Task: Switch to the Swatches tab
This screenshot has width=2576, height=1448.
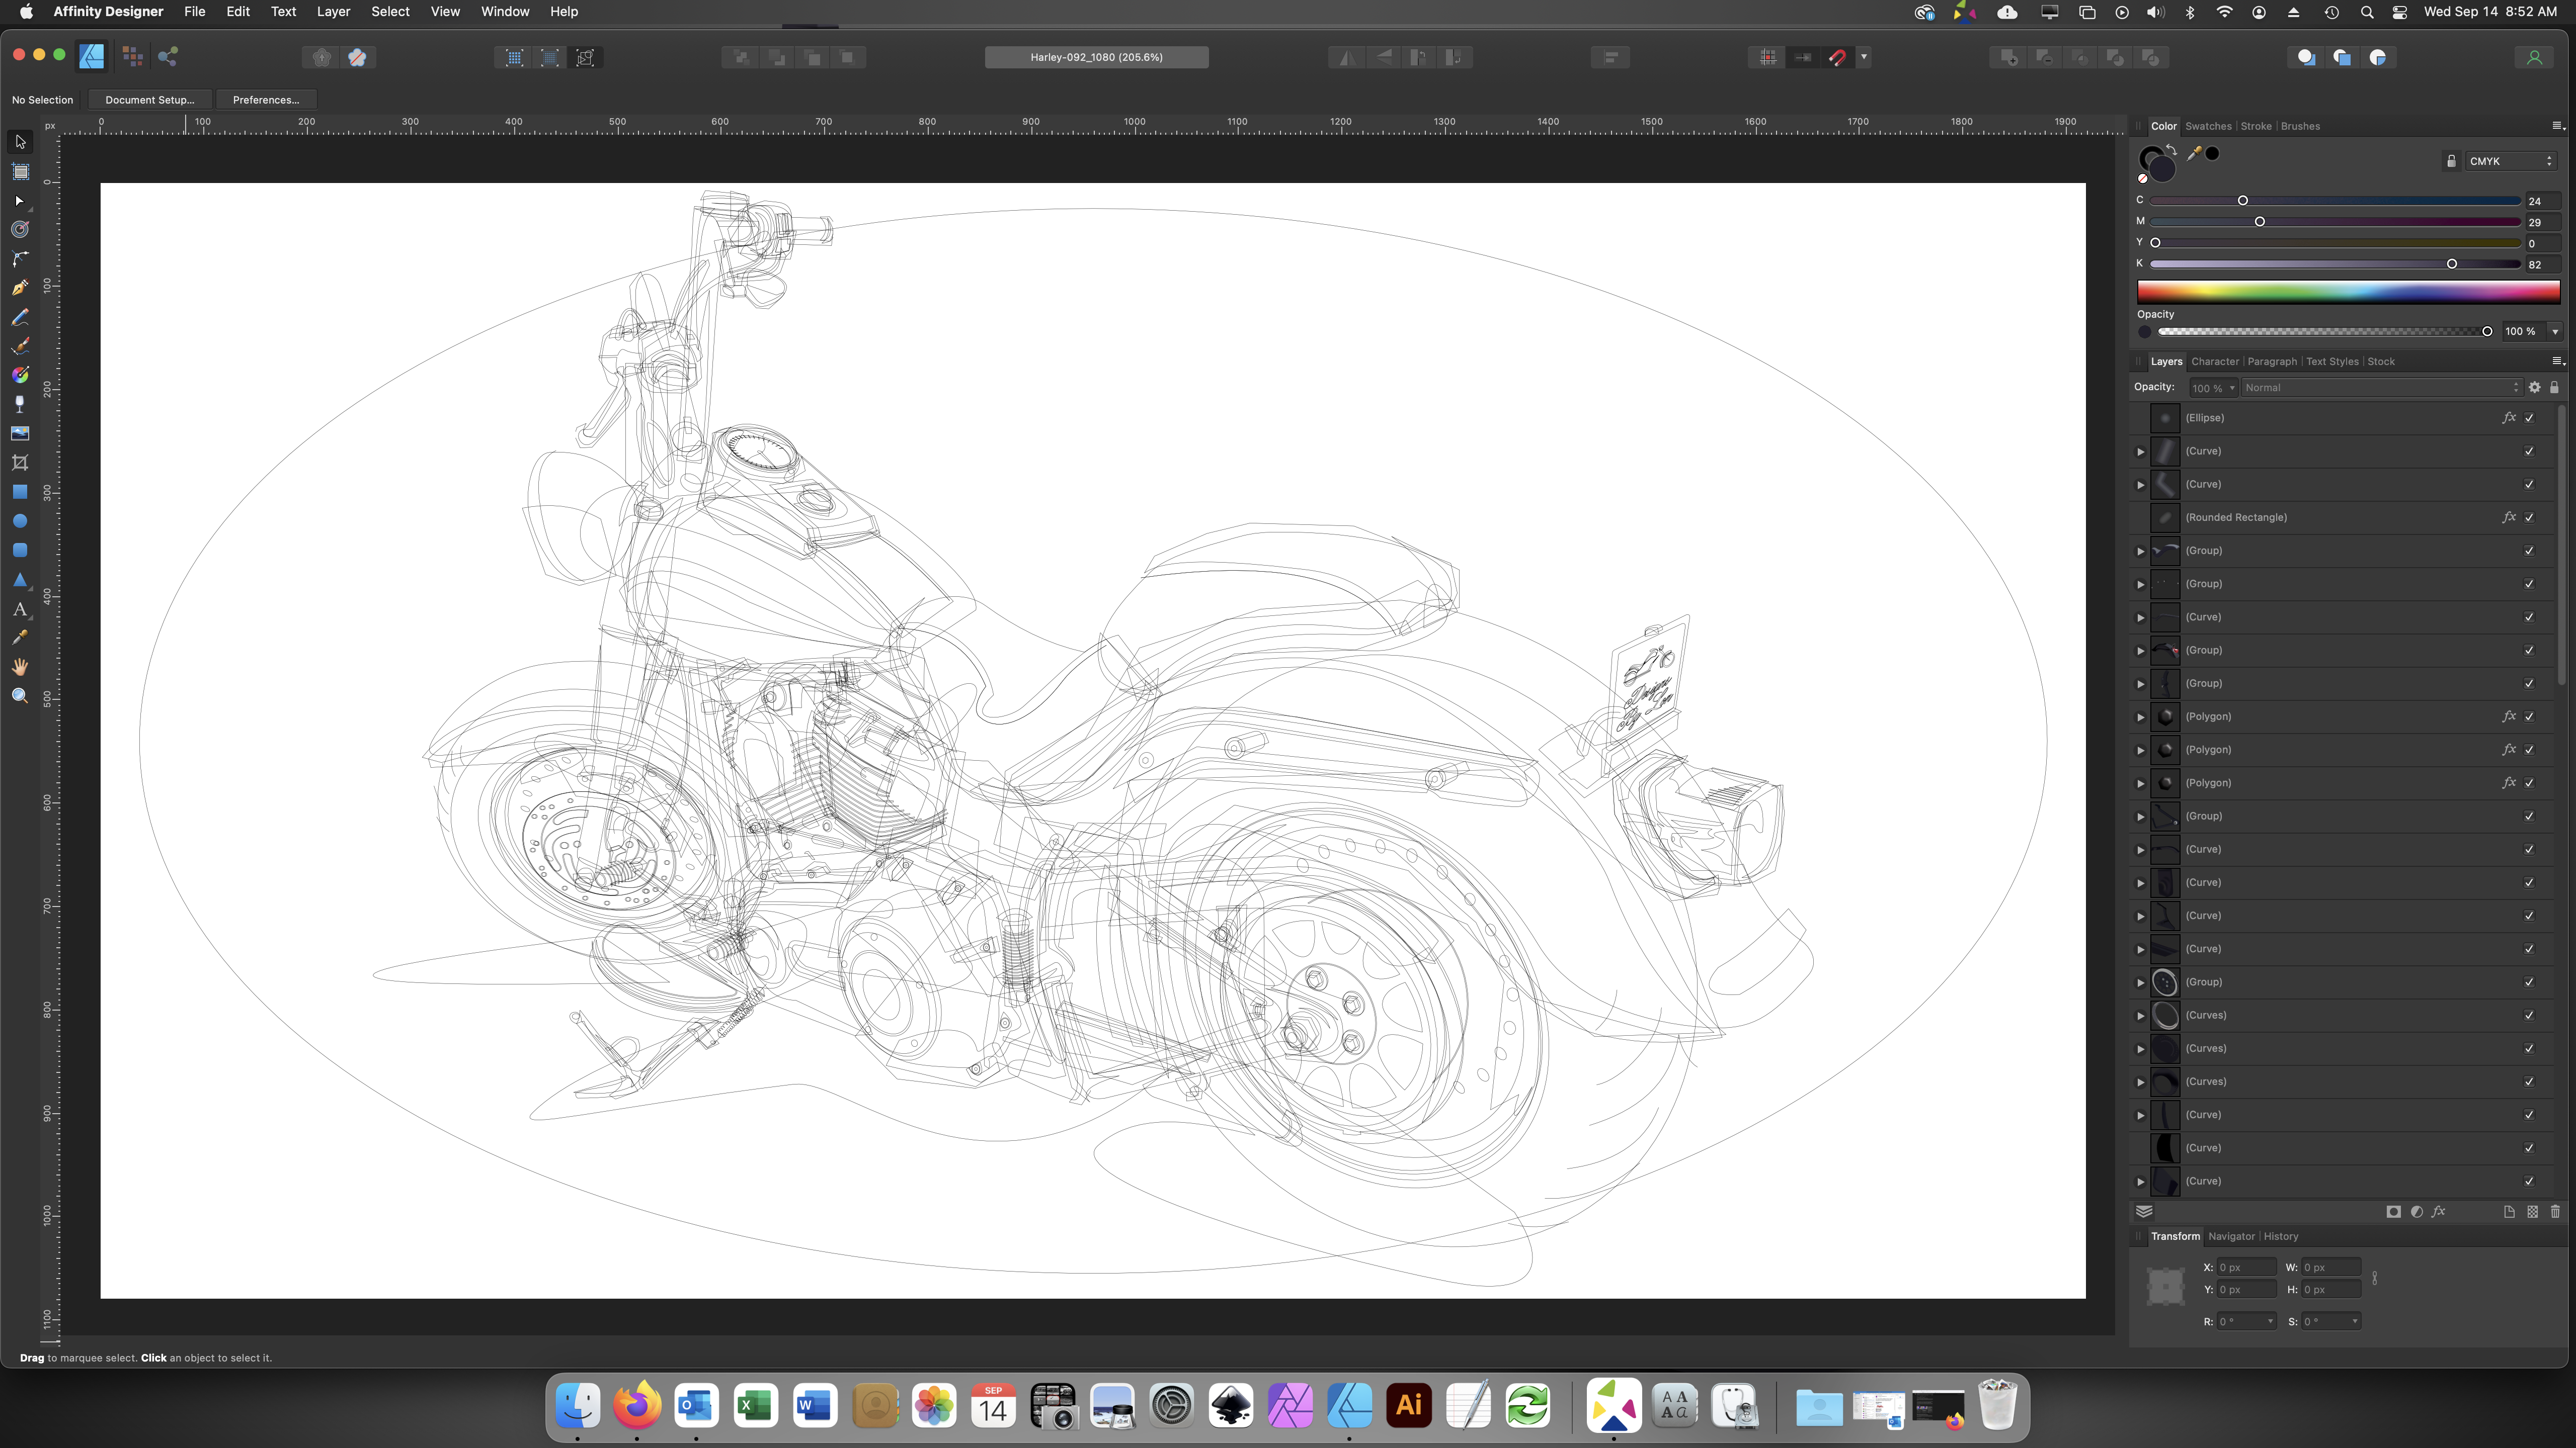Action: tap(2208, 126)
